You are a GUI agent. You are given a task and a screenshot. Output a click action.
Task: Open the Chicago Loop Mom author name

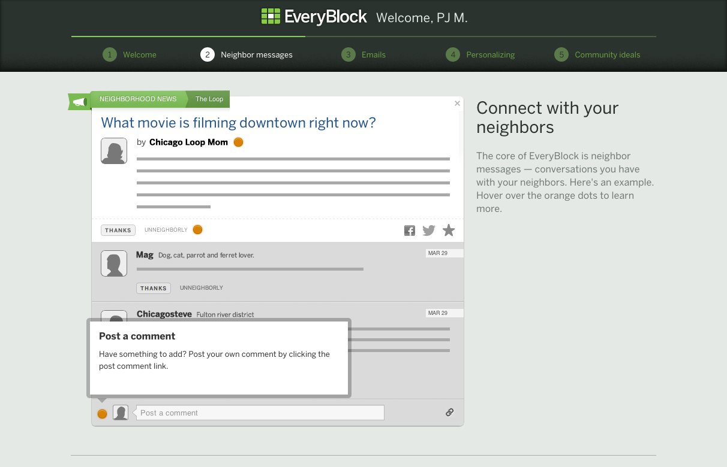tap(188, 142)
